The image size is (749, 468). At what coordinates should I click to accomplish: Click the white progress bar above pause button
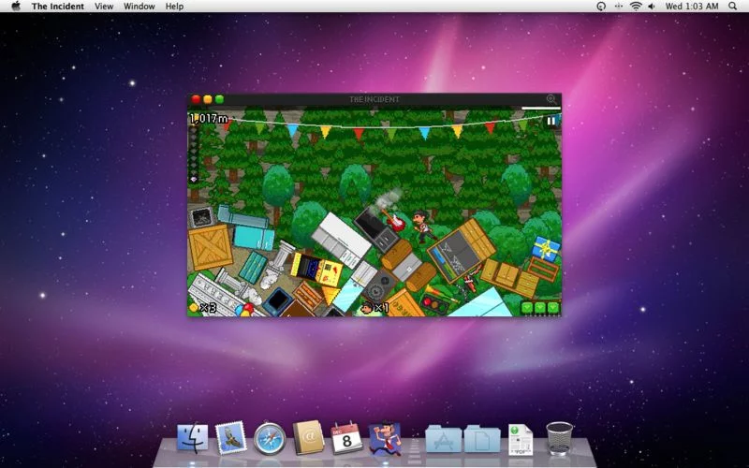[541, 109]
